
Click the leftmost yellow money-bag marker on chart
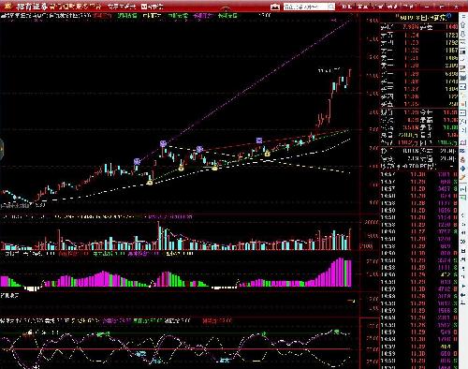pyautogui.click(x=150, y=183)
